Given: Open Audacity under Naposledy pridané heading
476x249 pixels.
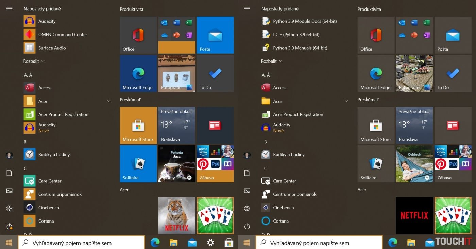Looking at the screenshot, I should 47,21.
